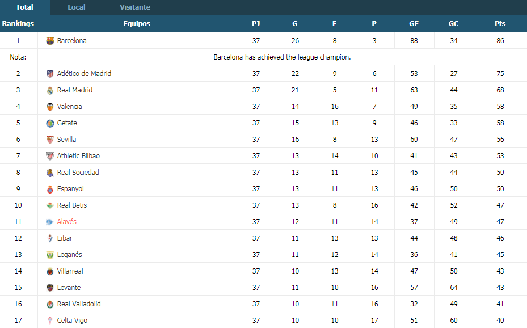Open the Real Betis team link
This screenshot has width=527, height=328.
72,205
